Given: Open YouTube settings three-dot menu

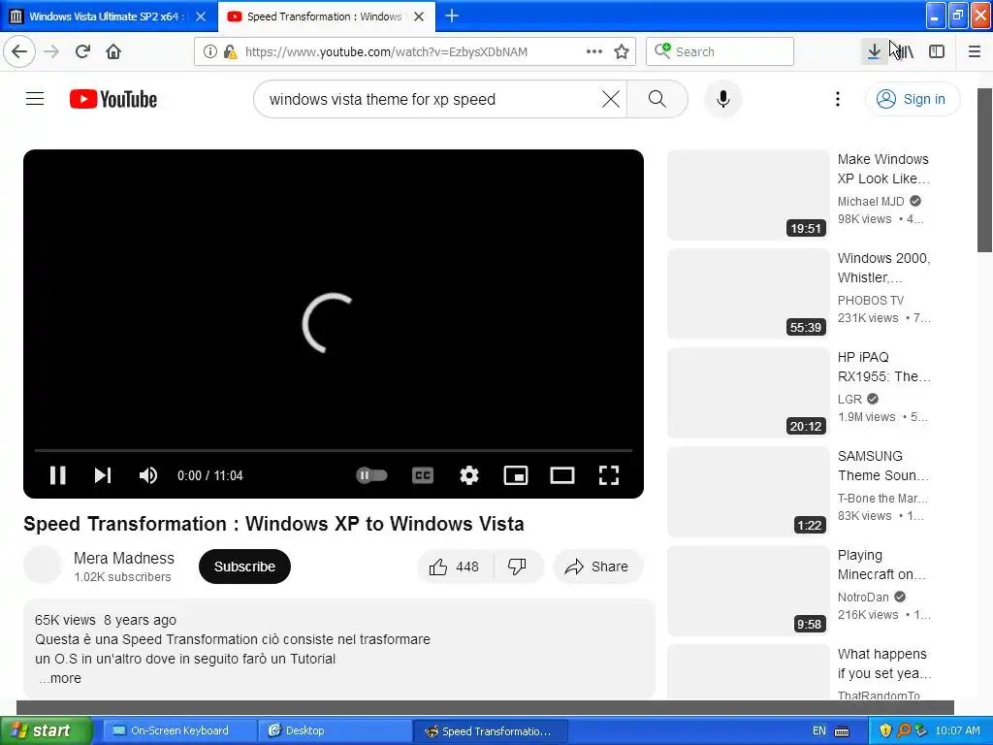Looking at the screenshot, I should [x=837, y=99].
